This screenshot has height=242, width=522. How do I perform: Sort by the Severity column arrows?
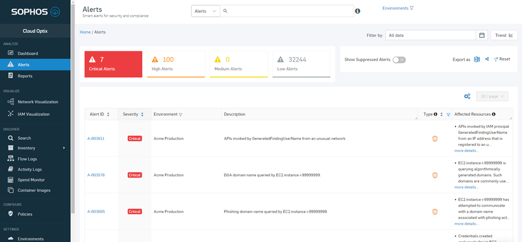pyautogui.click(x=142, y=115)
